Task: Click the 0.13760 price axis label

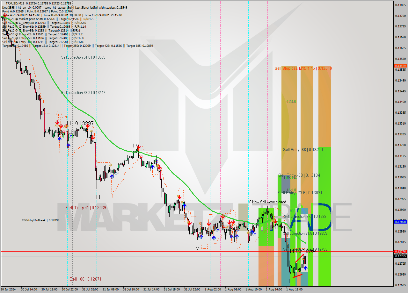Action: [x=400, y=16]
